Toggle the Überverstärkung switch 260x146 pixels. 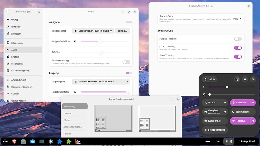coord(126,62)
